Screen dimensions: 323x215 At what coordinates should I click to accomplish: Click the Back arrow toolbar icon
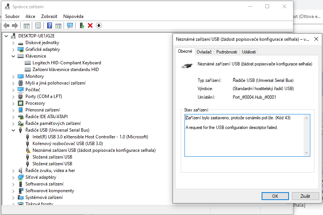[6, 25]
